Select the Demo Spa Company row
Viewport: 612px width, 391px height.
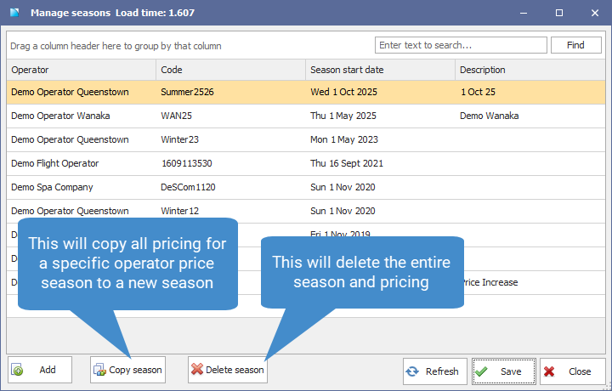306,187
